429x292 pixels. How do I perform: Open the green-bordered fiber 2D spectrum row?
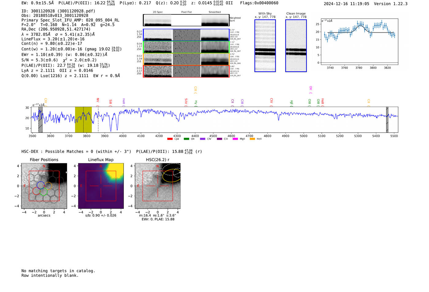pos(186,47)
